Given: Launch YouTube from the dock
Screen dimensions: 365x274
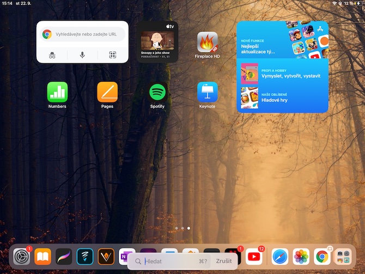Looking at the screenshot, I should (x=254, y=257).
